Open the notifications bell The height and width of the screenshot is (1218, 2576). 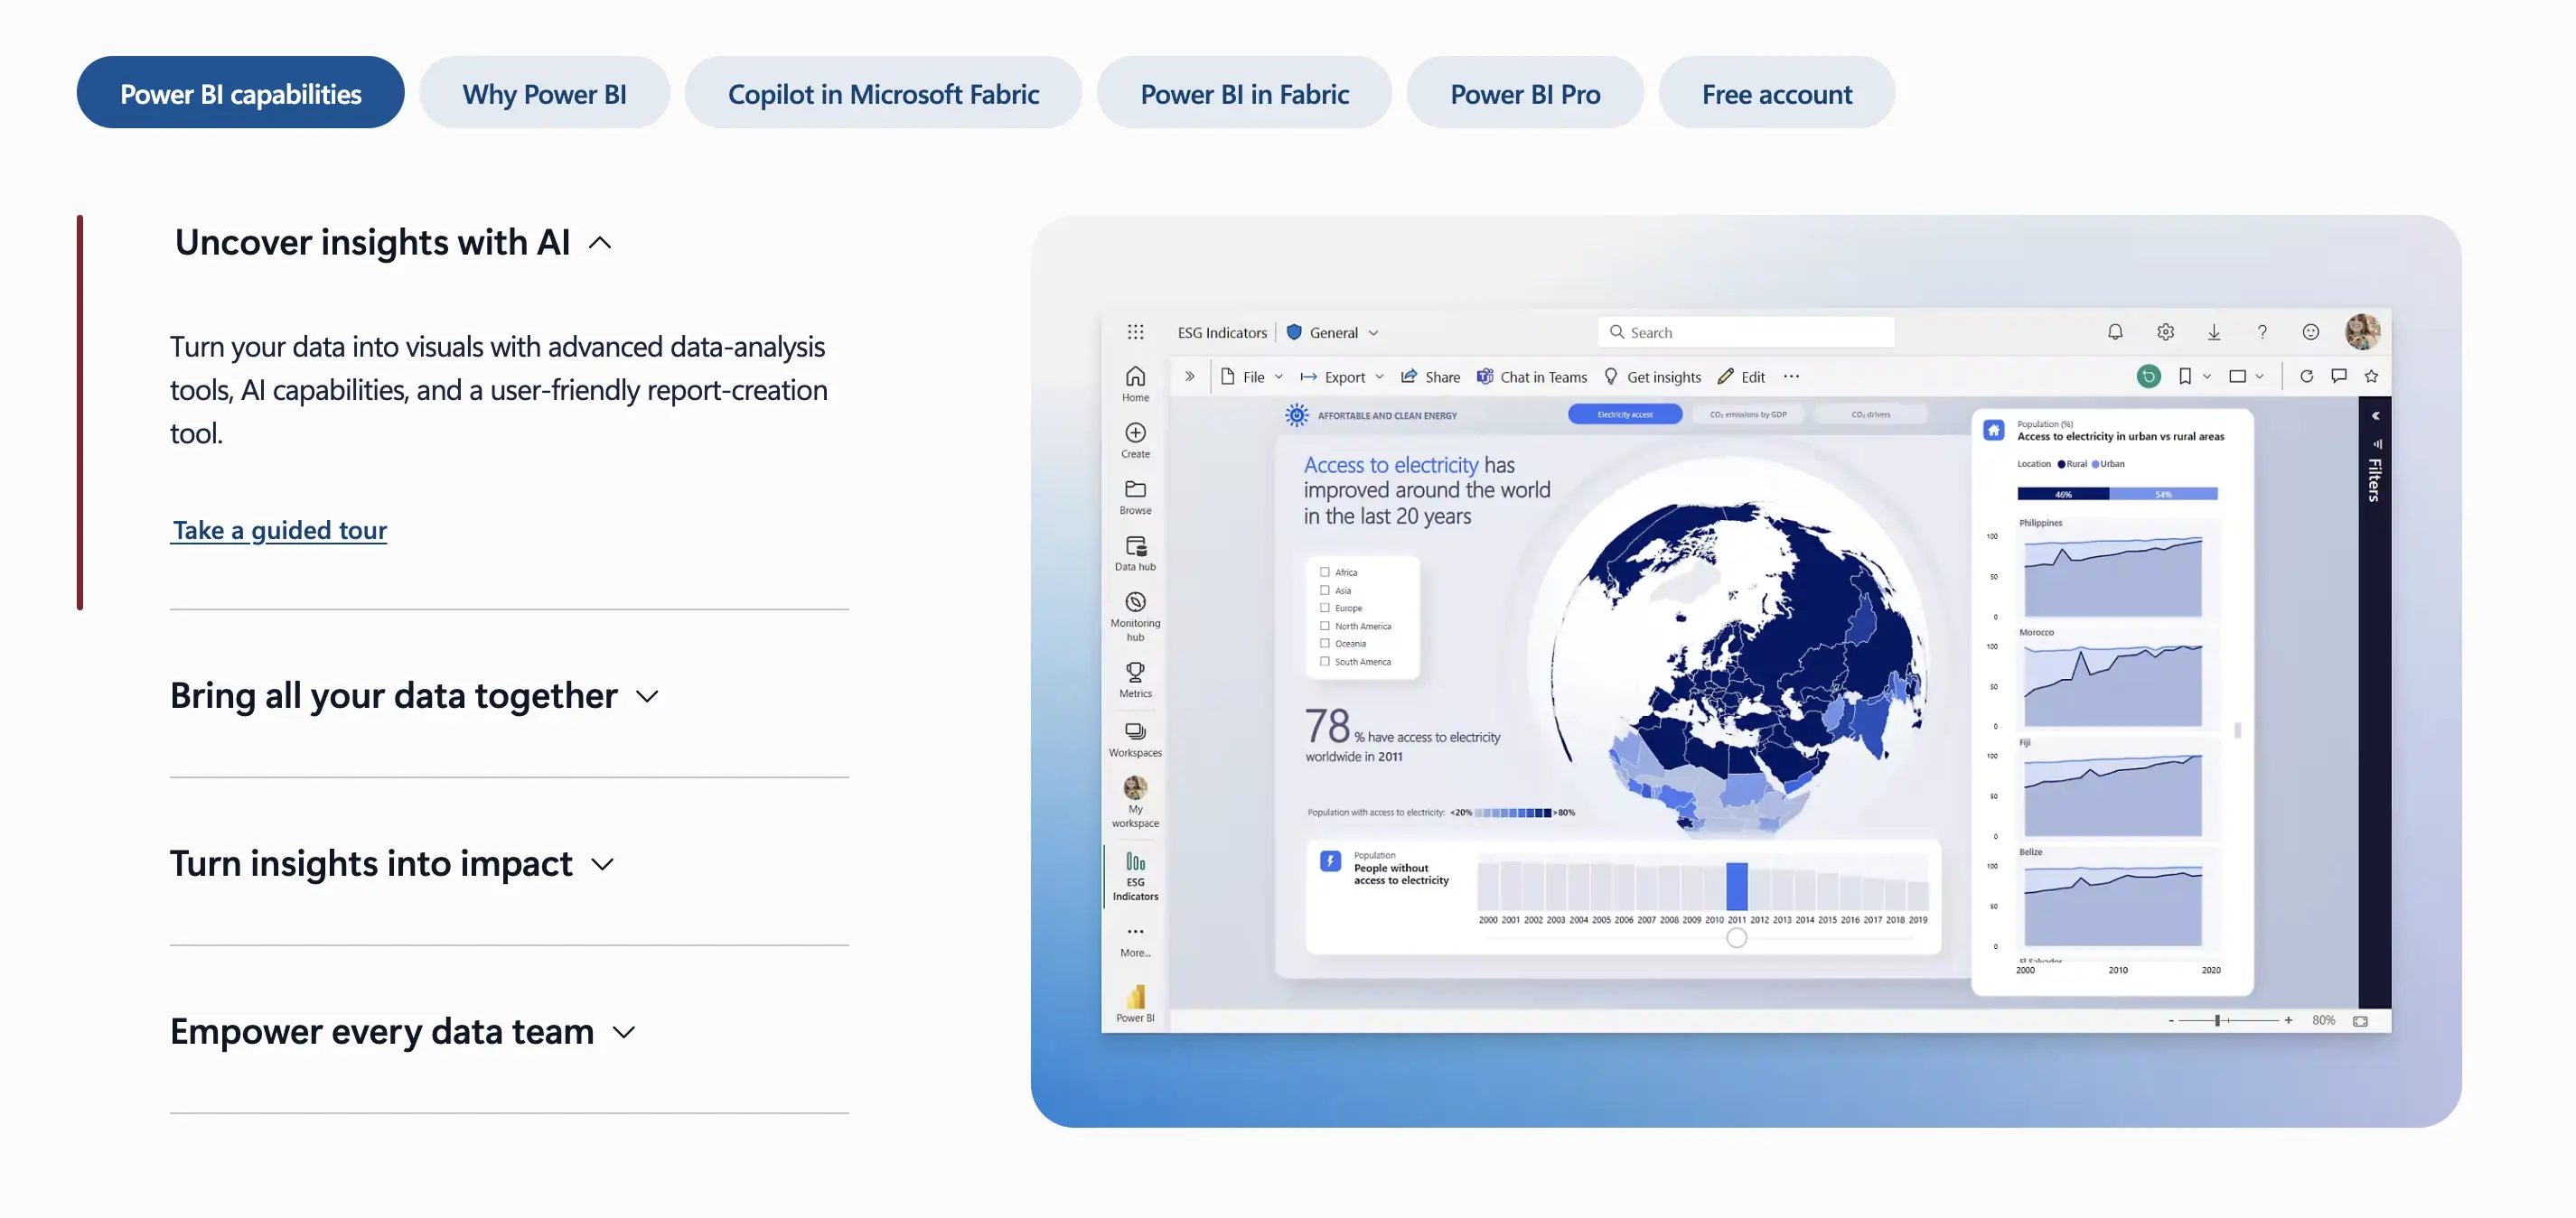(2115, 333)
